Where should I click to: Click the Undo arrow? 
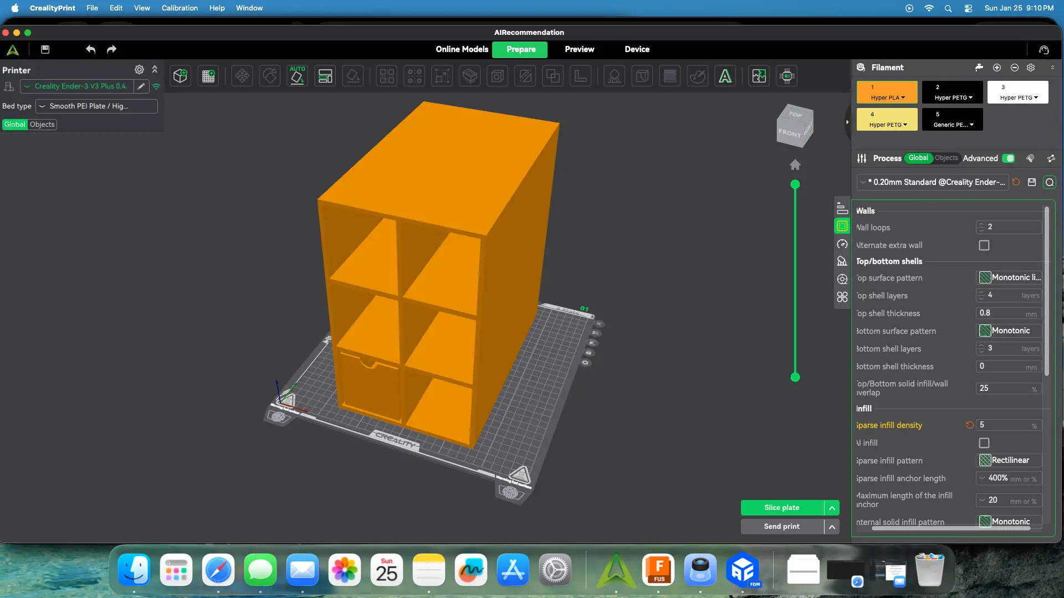(91, 49)
